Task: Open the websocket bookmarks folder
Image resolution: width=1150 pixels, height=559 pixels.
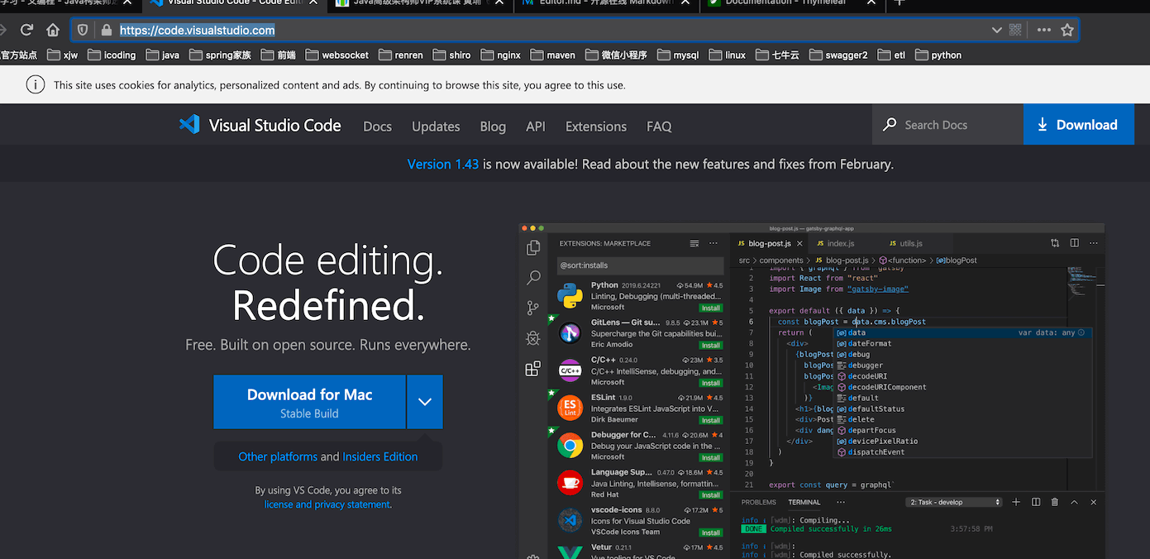Action: 336,55
